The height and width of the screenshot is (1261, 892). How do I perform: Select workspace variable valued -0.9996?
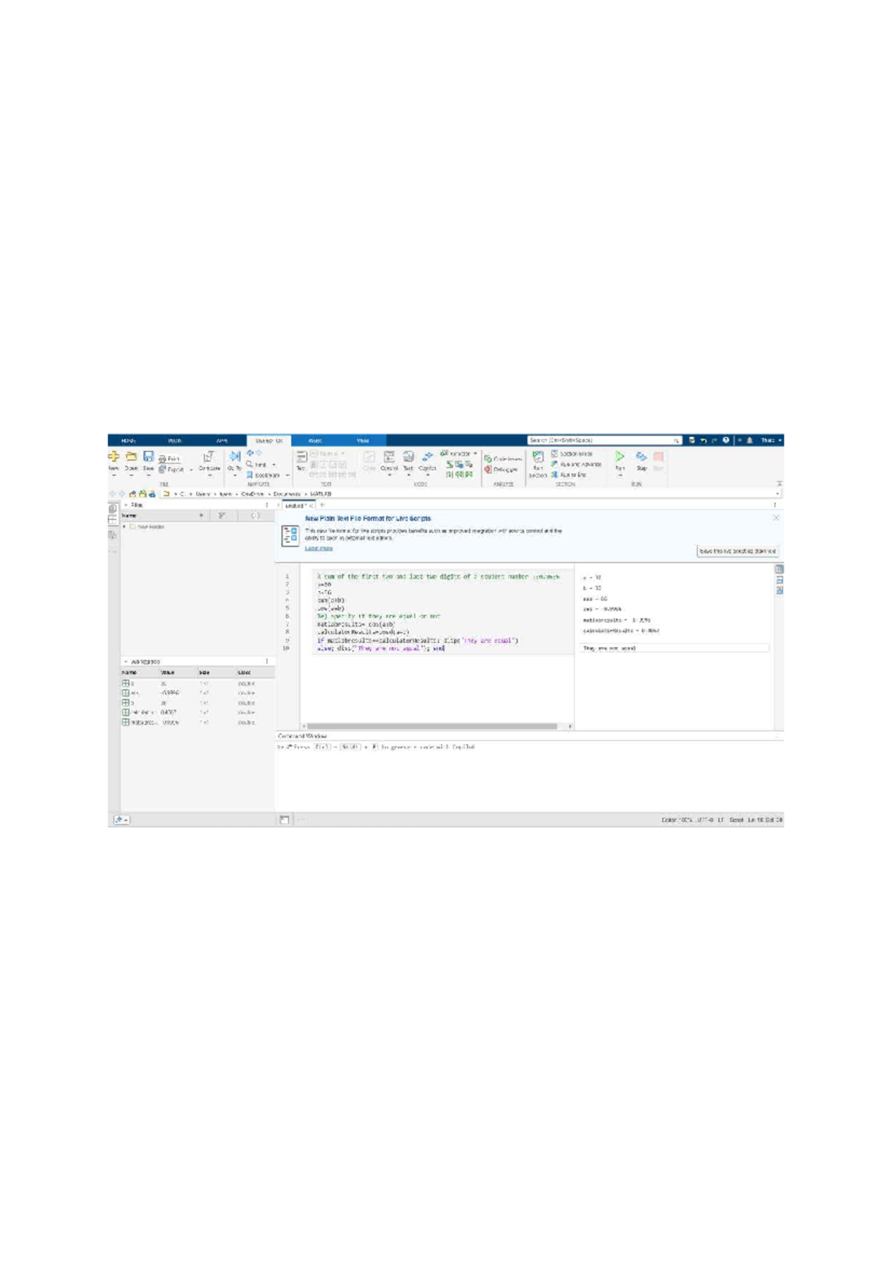click(197, 693)
